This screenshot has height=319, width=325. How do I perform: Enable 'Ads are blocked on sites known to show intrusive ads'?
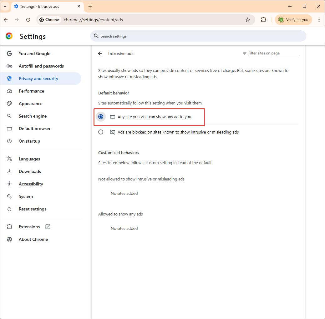101,132
